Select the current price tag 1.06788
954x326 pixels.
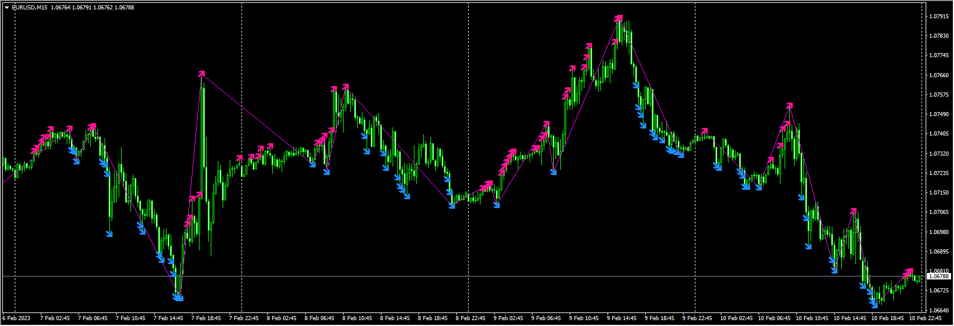pos(939,276)
